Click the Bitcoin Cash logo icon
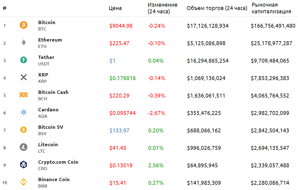The width and height of the screenshot is (298, 190). pos(24,95)
